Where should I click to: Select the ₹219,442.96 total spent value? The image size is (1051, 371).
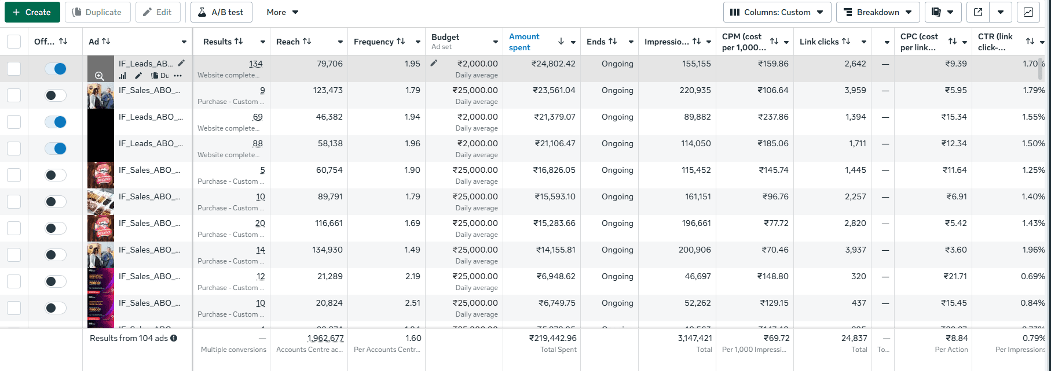click(x=552, y=338)
